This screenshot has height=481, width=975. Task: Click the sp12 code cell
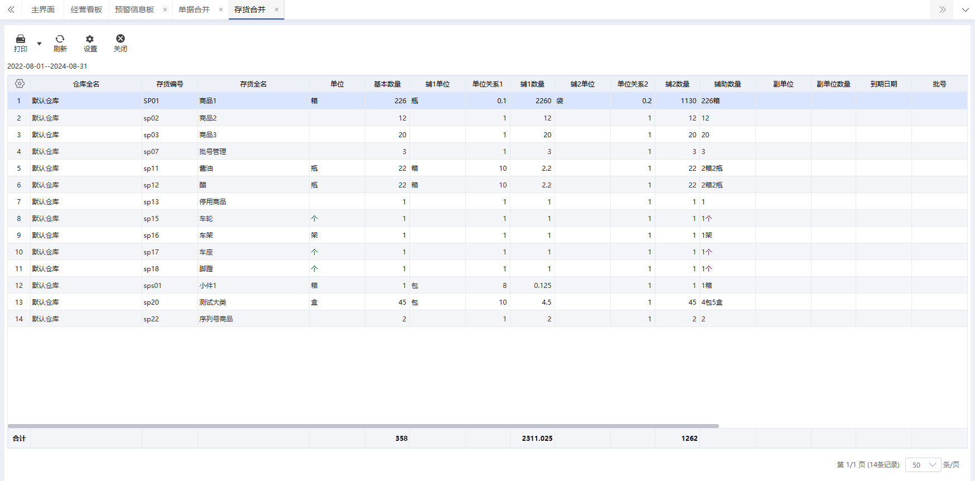(170, 185)
